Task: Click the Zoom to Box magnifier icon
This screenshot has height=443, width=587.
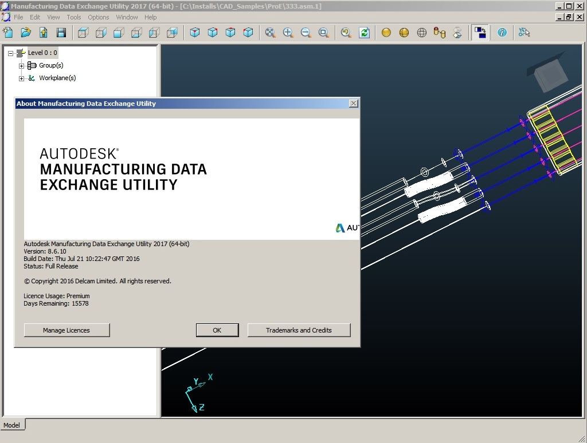Action: [x=323, y=33]
